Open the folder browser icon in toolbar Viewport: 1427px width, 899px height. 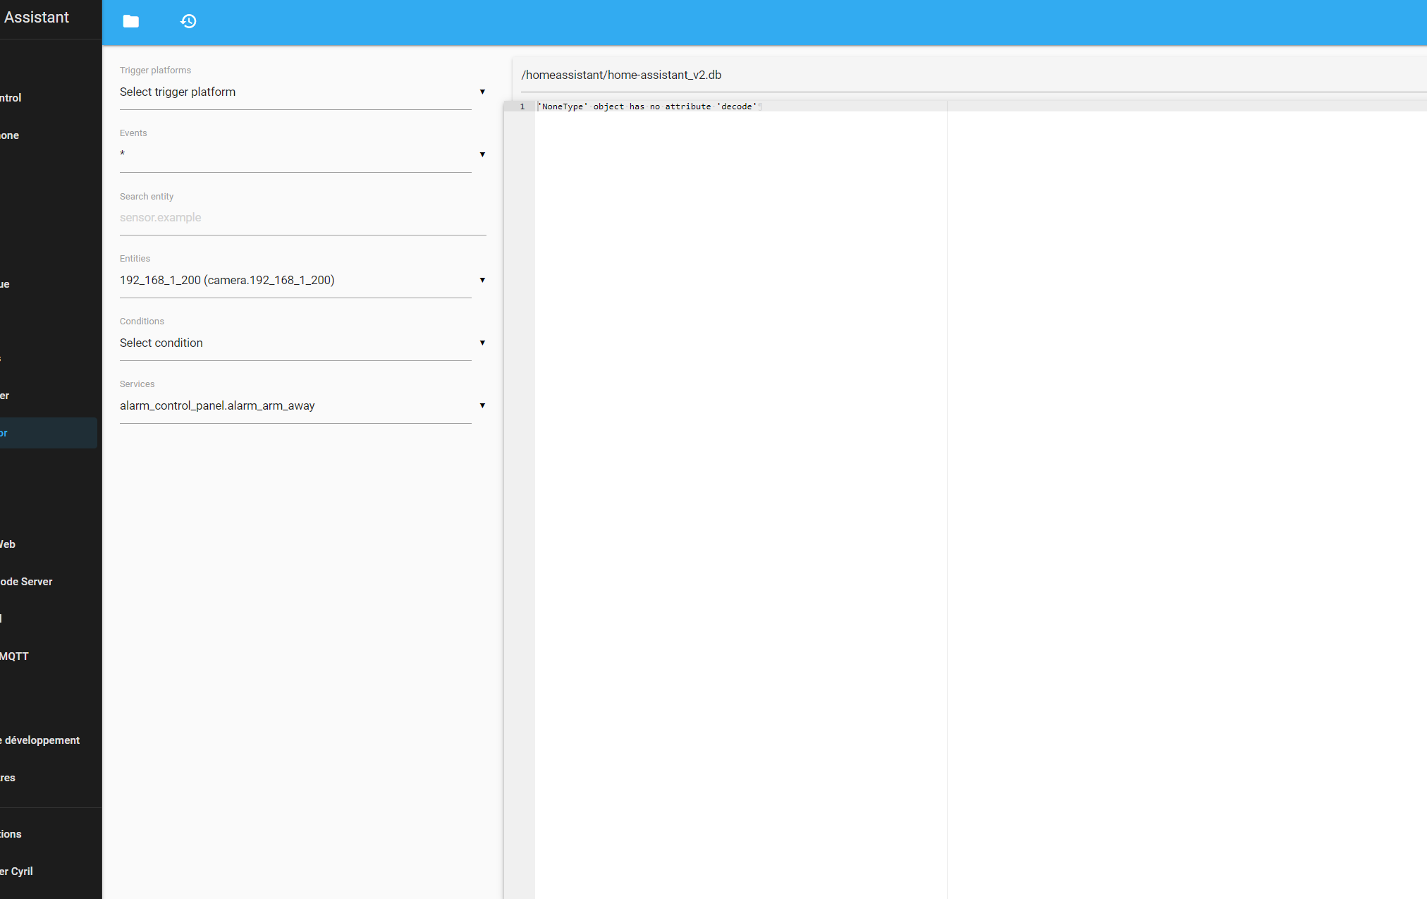(130, 21)
